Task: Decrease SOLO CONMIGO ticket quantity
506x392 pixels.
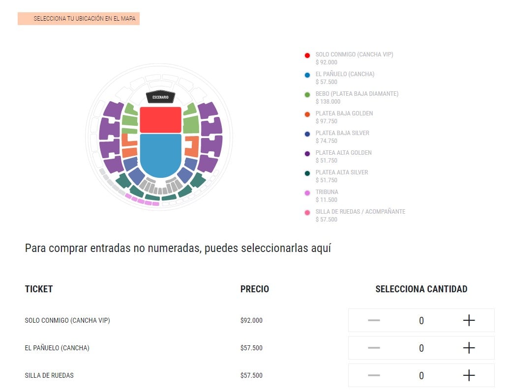Action: coord(373,320)
